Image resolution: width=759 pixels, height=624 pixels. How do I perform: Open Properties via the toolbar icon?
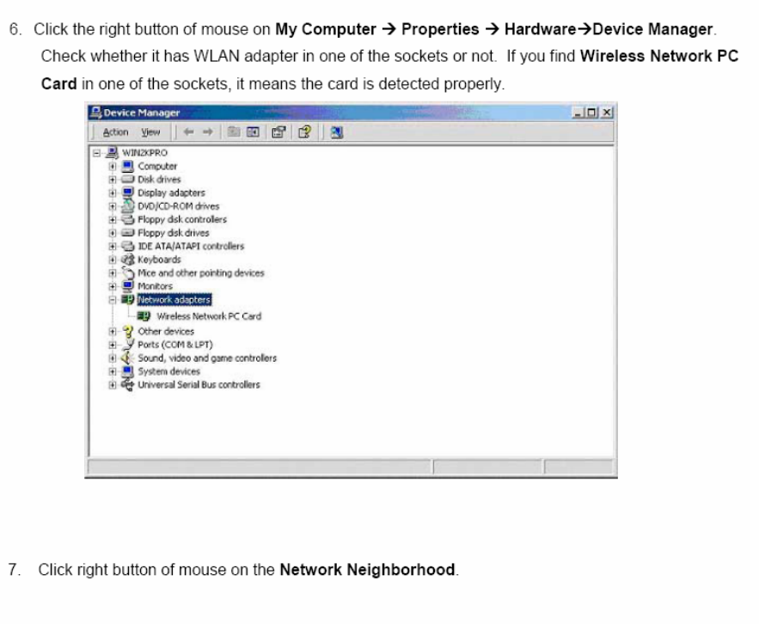(x=279, y=132)
